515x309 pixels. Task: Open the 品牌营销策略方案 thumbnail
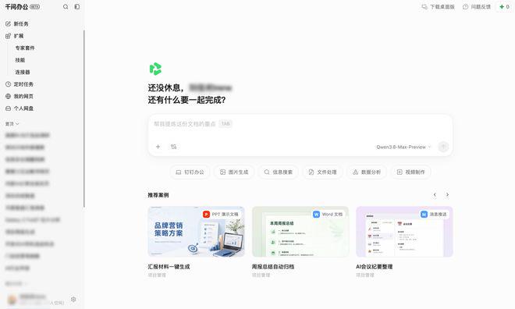196,232
